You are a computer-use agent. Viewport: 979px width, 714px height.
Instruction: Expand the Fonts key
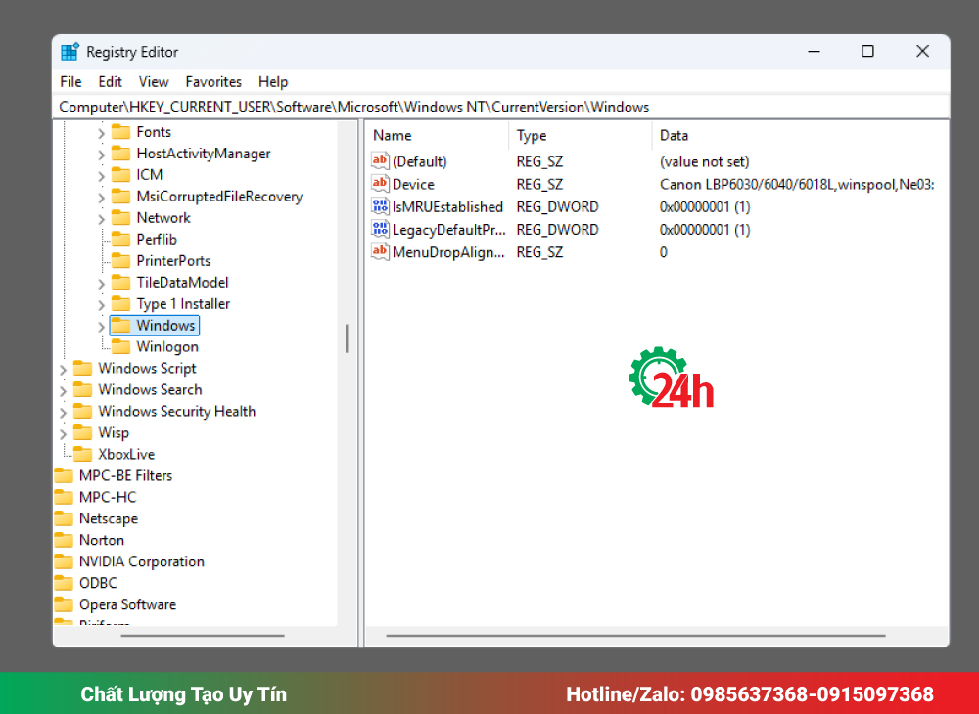tap(101, 133)
